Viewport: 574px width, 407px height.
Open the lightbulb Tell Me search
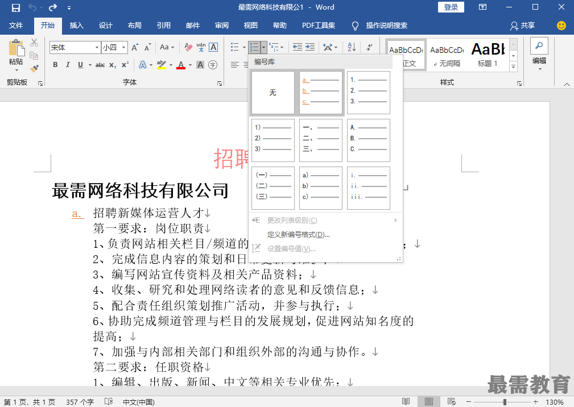click(355, 26)
